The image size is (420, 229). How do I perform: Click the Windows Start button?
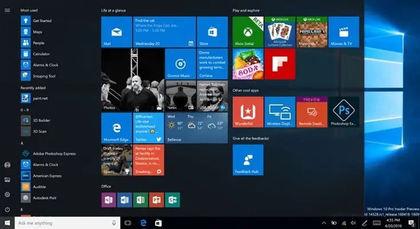7,223
